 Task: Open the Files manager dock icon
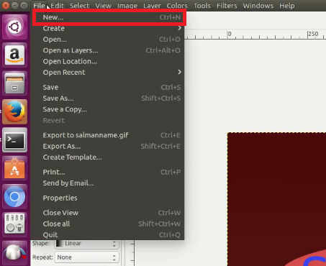pyautogui.click(x=14, y=83)
